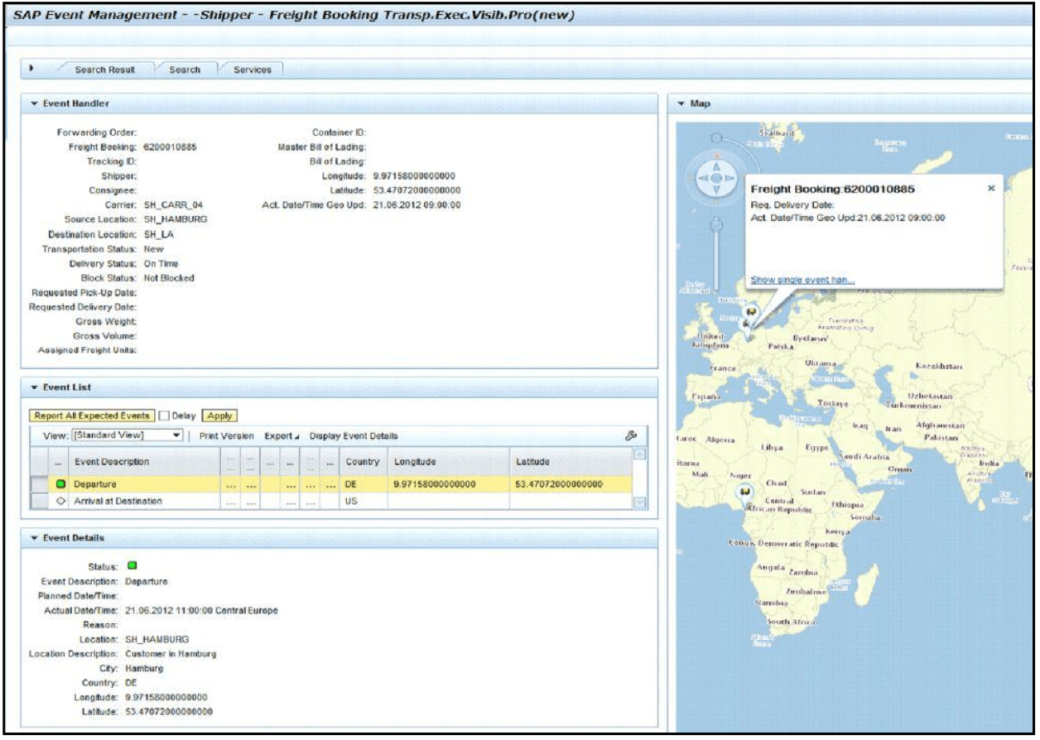This screenshot has height=740, width=1040.
Task: Collapse the Event Details panel
Action: pyautogui.click(x=34, y=538)
